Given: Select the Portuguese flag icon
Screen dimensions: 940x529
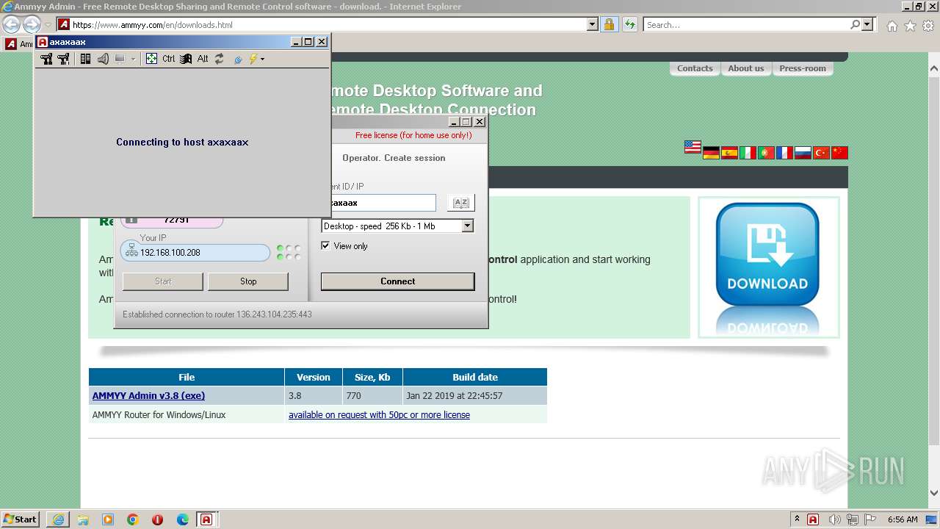Looking at the screenshot, I should pyautogui.click(x=766, y=153).
